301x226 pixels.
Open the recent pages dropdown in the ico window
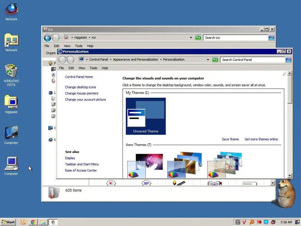[x=61, y=38]
